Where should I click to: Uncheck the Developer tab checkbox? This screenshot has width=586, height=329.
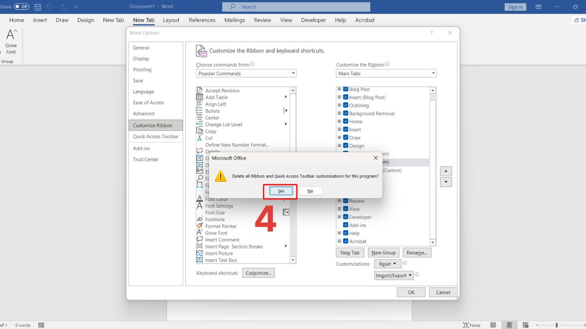point(346,217)
